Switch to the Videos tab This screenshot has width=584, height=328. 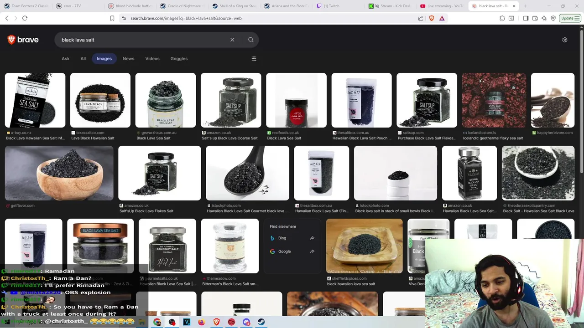(152, 58)
